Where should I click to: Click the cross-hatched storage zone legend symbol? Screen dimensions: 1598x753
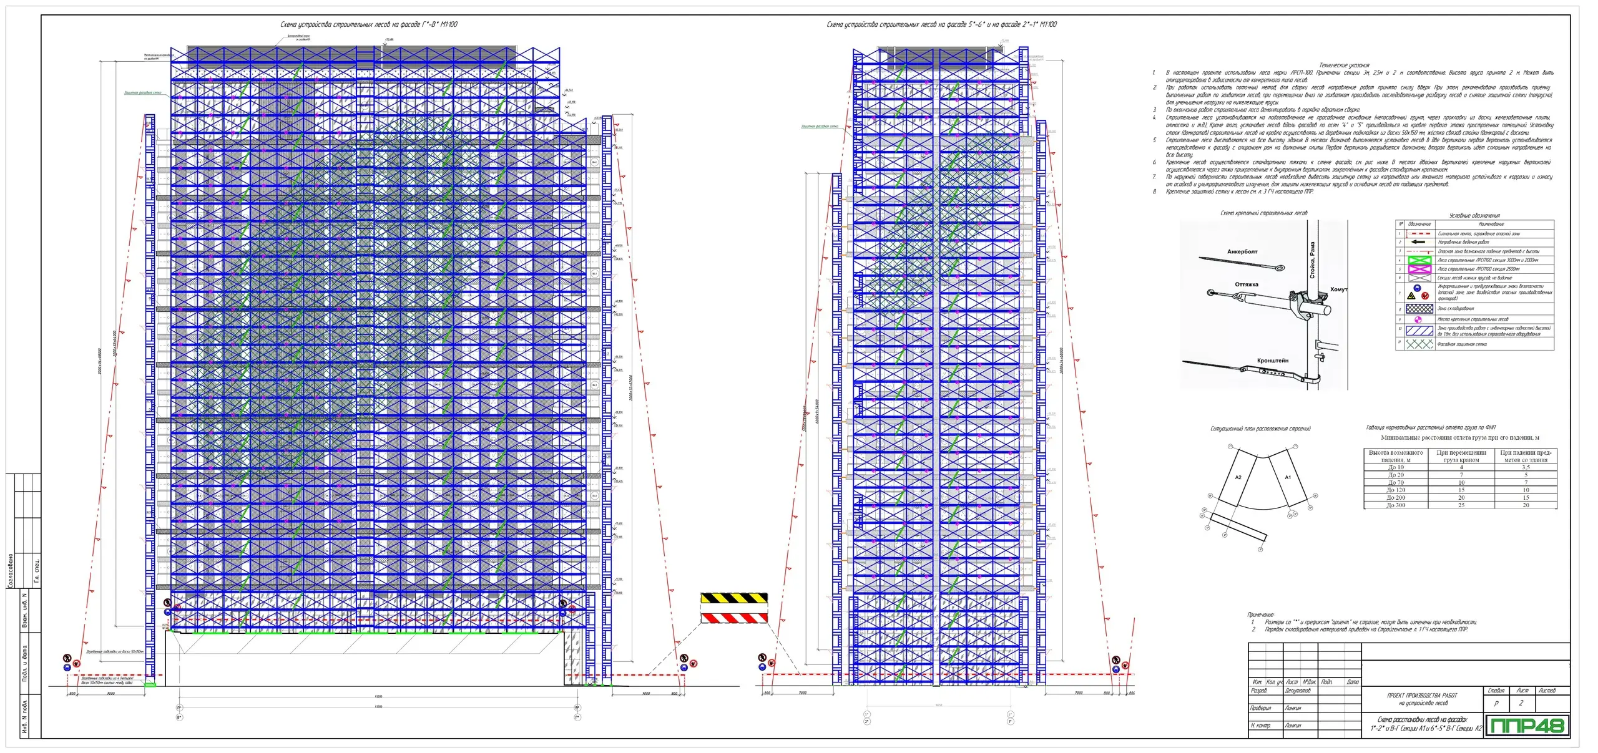pos(1419,309)
